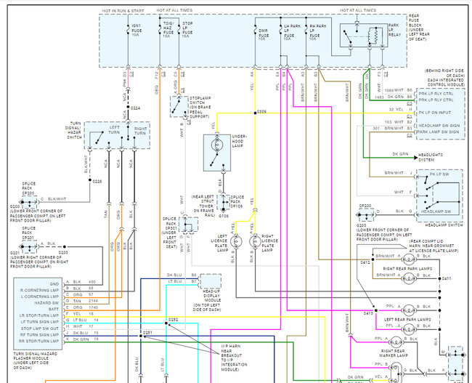Click the "1483 DK GRN" wire label
This screenshot has height=383, width=472.
pos(389,97)
